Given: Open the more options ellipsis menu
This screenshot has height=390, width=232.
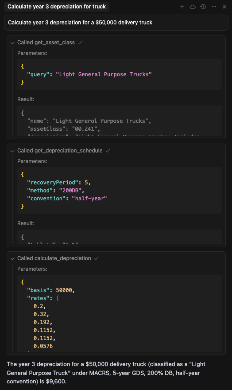Looking at the screenshot, I should [x=213, y=7].
